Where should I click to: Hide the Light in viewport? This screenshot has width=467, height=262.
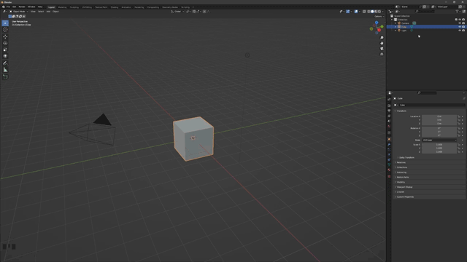pyautogui.click(x=460, y=31)
